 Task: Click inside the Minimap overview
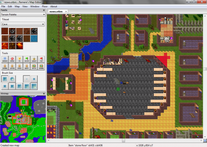coord(23,119)
